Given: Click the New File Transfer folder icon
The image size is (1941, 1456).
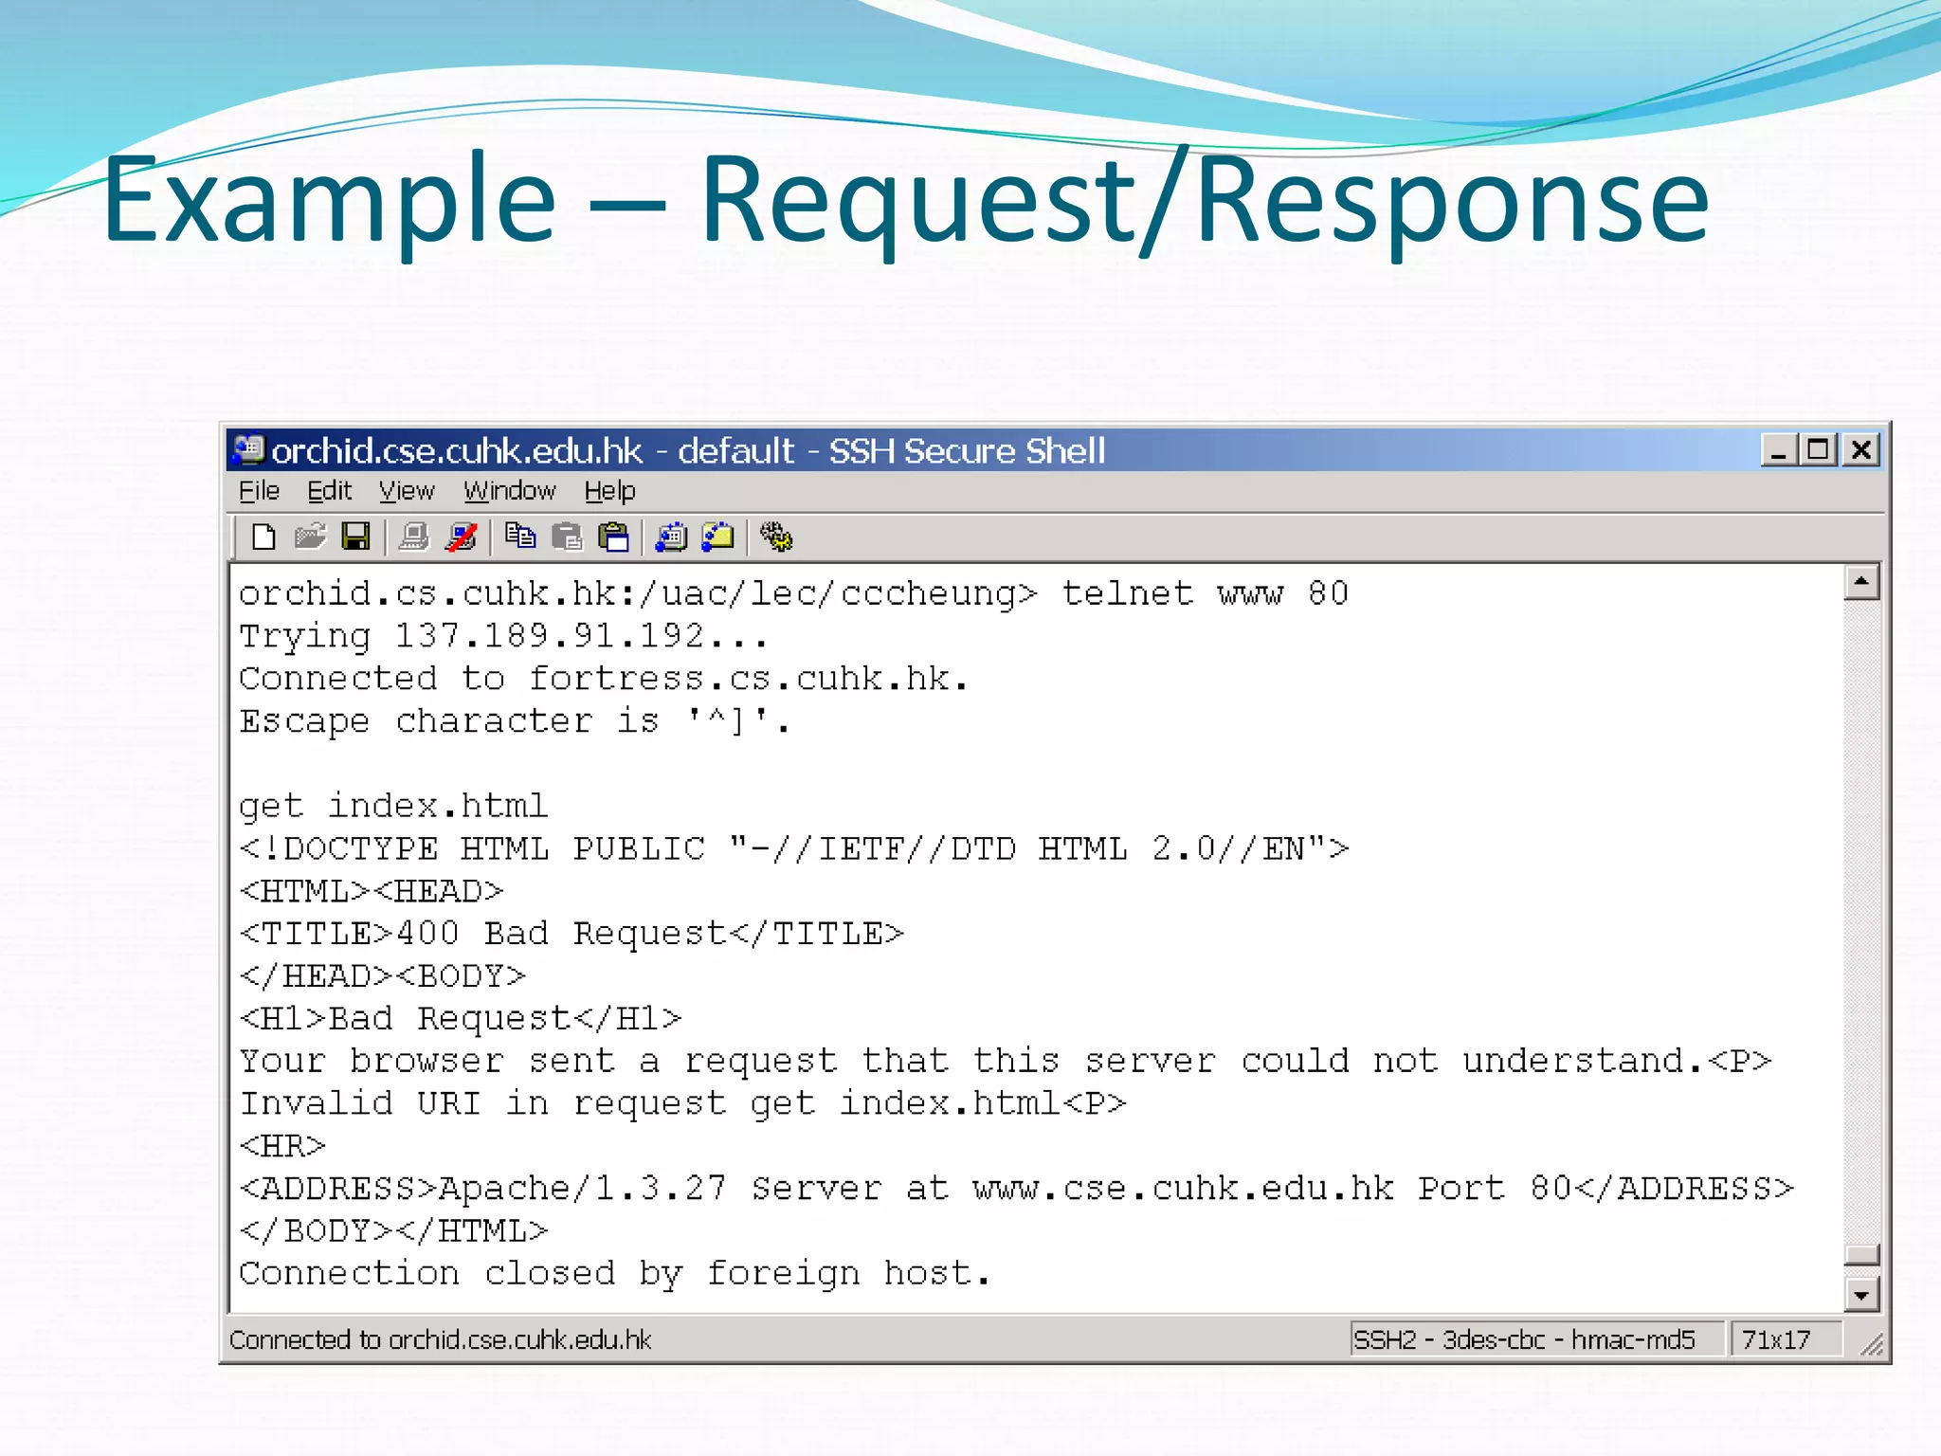Looking at the screenshot, I should [x=718, y=537].
